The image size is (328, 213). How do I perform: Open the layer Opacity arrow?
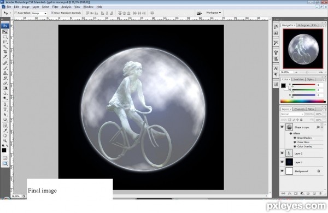[x=324, y=114]
